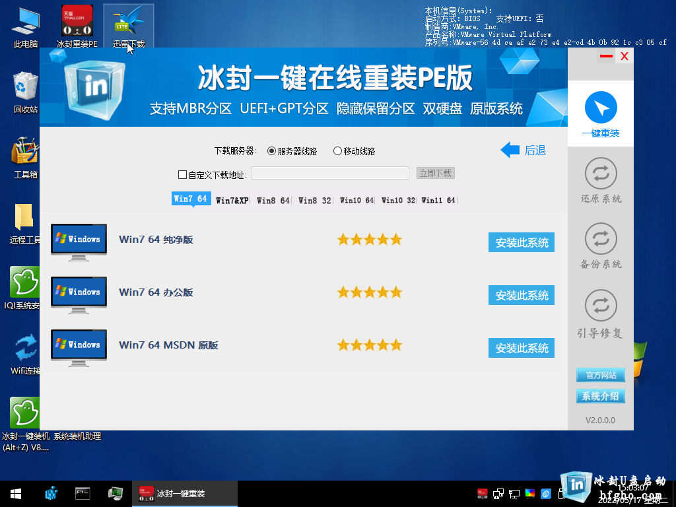Image resolution: width=676 pixels, height=507 pixels.
Task: Install Win7 64 办公版 system
Action: pyautogui.click(x=522, y=295)
